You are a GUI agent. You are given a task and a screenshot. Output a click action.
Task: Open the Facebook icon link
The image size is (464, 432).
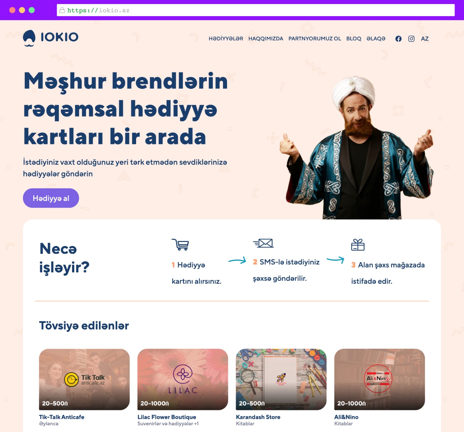pos(398,39)
